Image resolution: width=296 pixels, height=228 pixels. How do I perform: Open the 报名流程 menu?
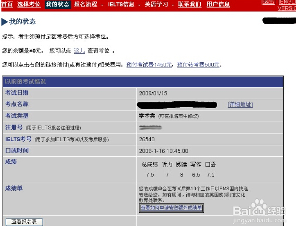coord(86,4)
